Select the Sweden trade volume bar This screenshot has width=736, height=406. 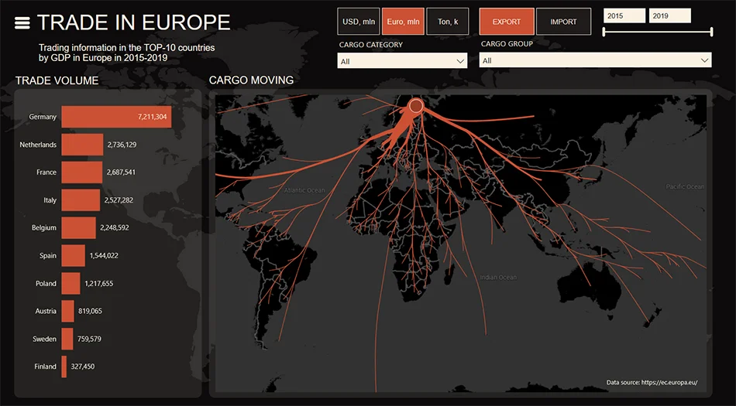[x=67, y=339]
